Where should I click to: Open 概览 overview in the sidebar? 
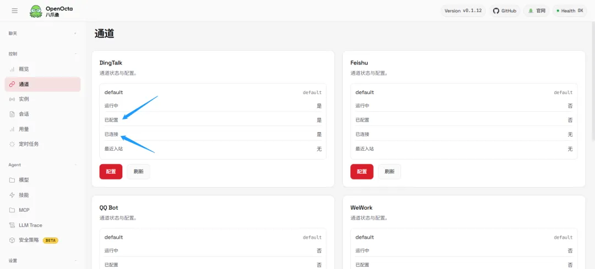coord(42,69)
